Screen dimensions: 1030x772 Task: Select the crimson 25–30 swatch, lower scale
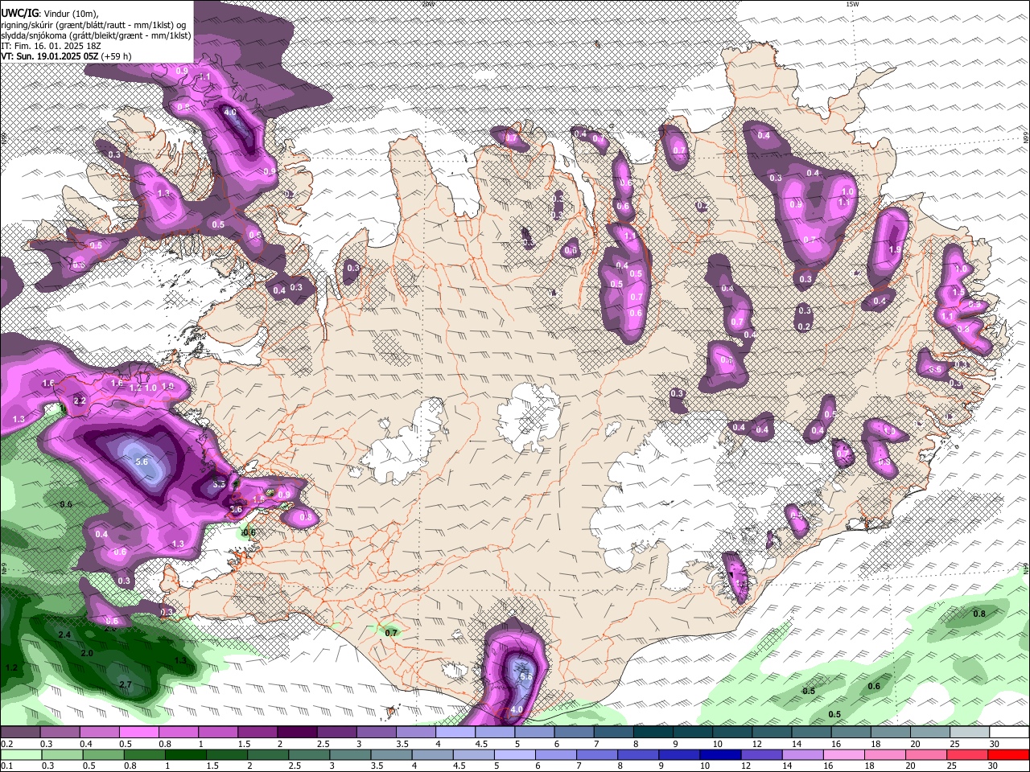coord(966,754)
